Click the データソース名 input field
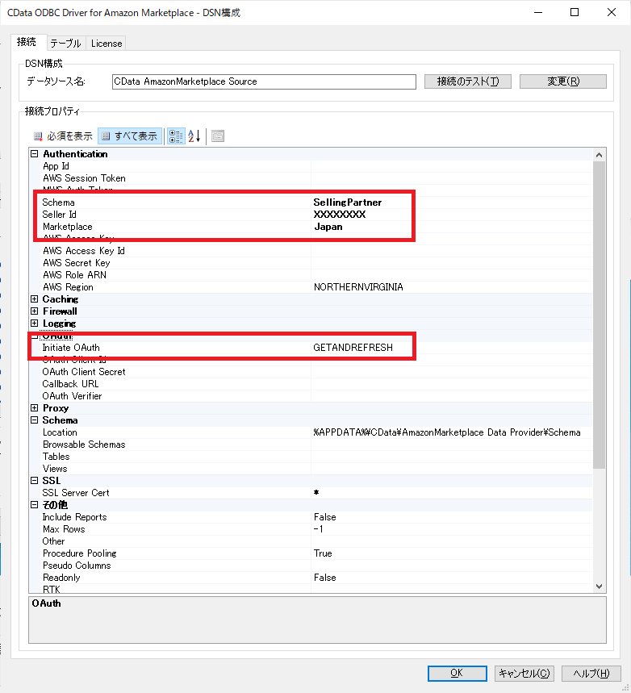This screenshot has width=631, height=693. pyautogui.click(x=264, y=81)
